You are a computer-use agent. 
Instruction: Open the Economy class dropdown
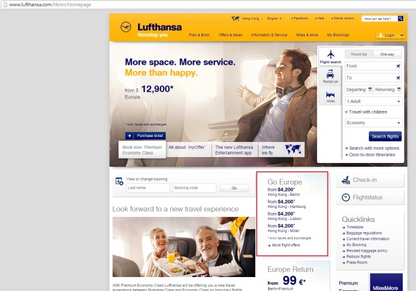point(373,123)
